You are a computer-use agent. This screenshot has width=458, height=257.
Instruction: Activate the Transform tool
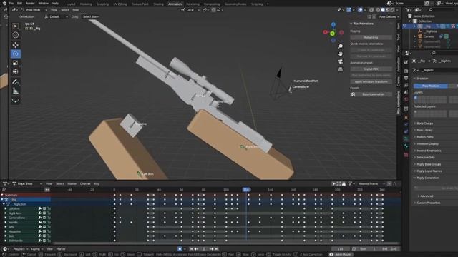[x=16, y=71]
